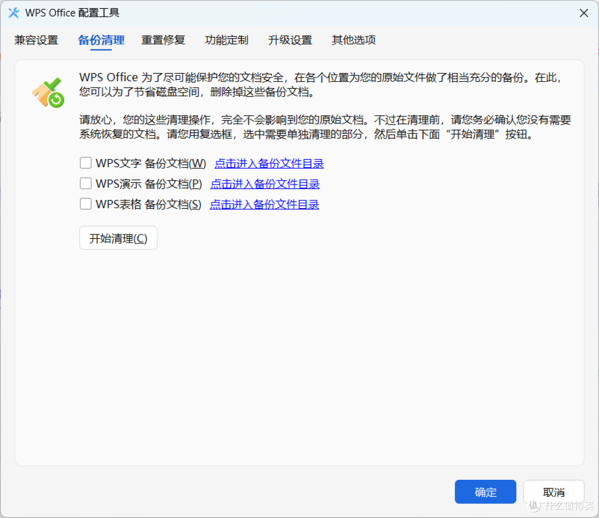Click the 取消 button
The height and width of the screenshot is (518, 599).
[554, 491]
